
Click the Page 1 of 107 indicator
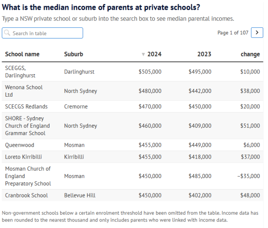233,33
